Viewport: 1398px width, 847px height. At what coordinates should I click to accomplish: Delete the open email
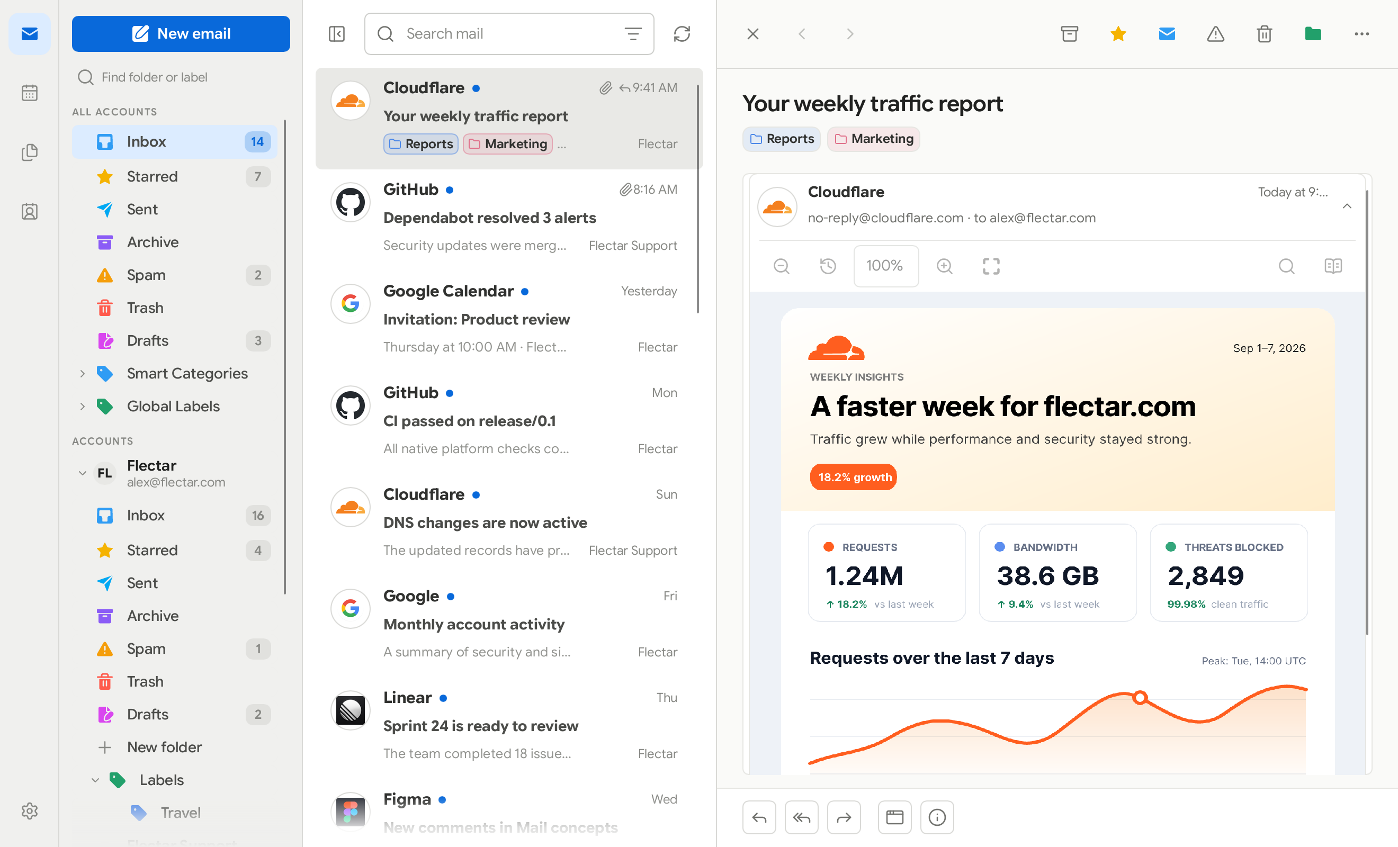pos(1265,34)
